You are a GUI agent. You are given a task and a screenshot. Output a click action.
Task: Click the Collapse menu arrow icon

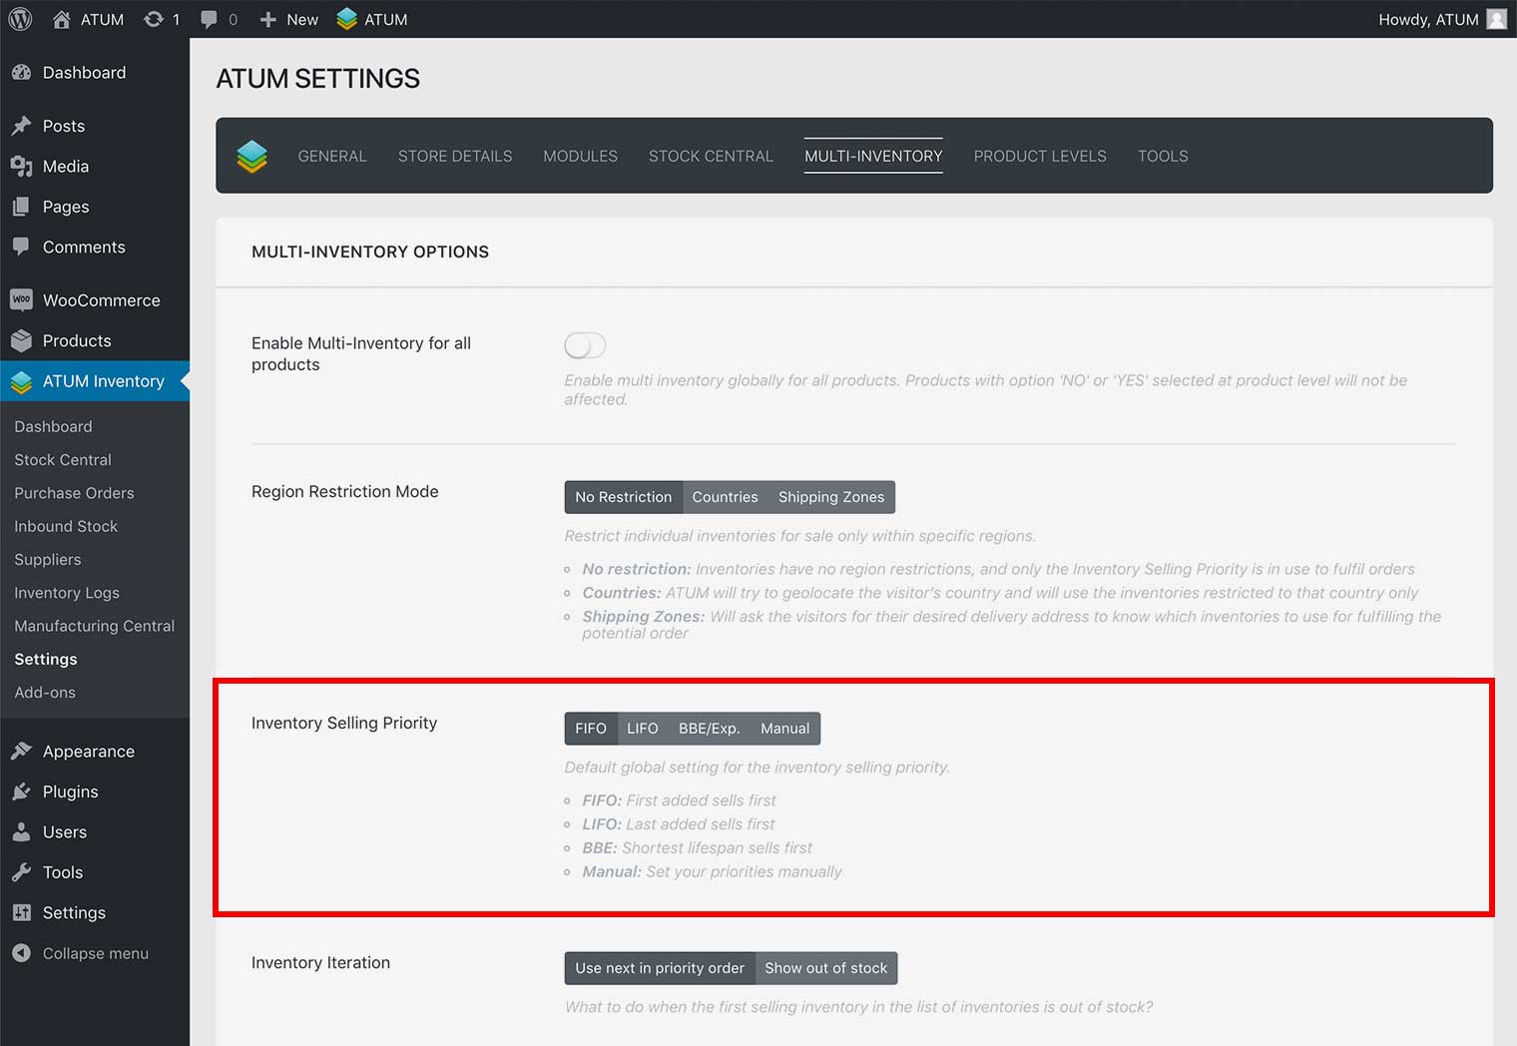(x=21, y=953)
